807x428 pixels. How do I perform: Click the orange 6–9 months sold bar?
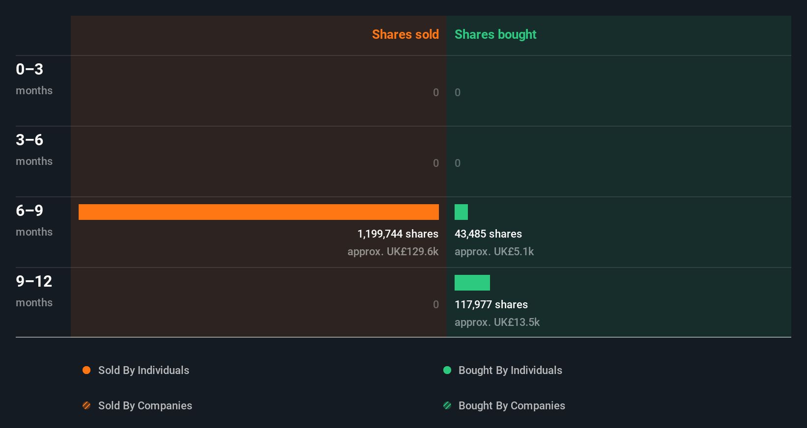[259, 212]
